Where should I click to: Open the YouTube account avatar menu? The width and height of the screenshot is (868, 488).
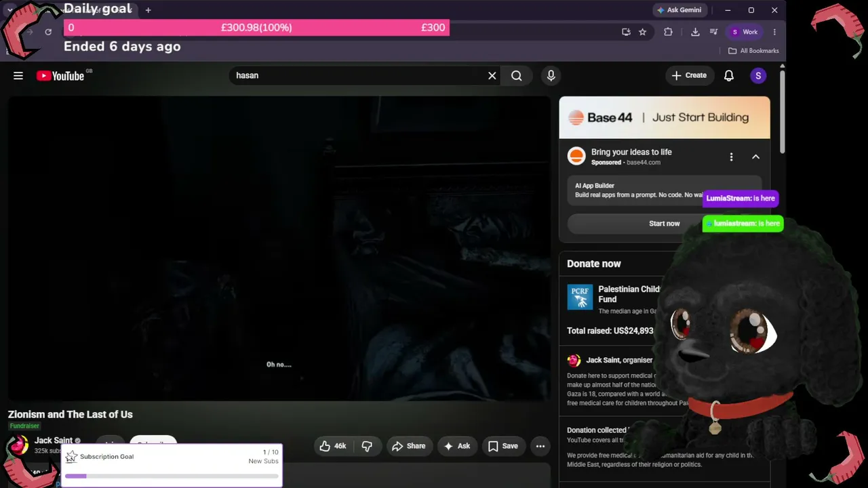coord(758,76)
